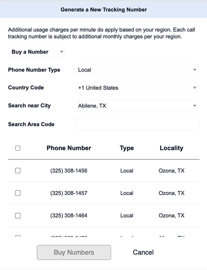This screenshot has width=207, height=270.
Task: Click the Search Area Code field
Action: point(137,124)
